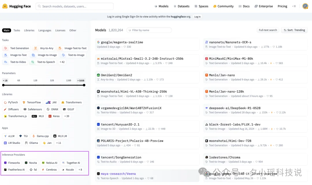This screenshot has height=185, width=312.
Task: Expand +39 more libraries
Action: tap(67, 116)
